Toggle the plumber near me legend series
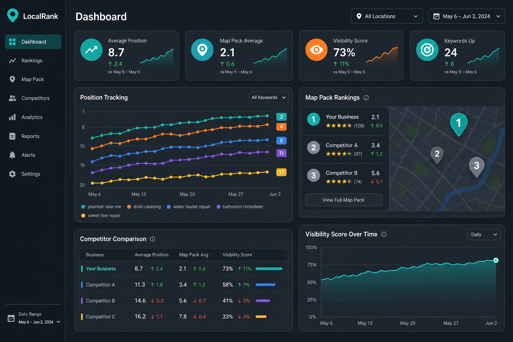 (101, 207)
